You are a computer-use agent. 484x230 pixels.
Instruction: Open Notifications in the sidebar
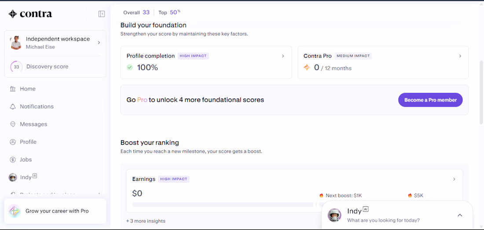point(37,106)
